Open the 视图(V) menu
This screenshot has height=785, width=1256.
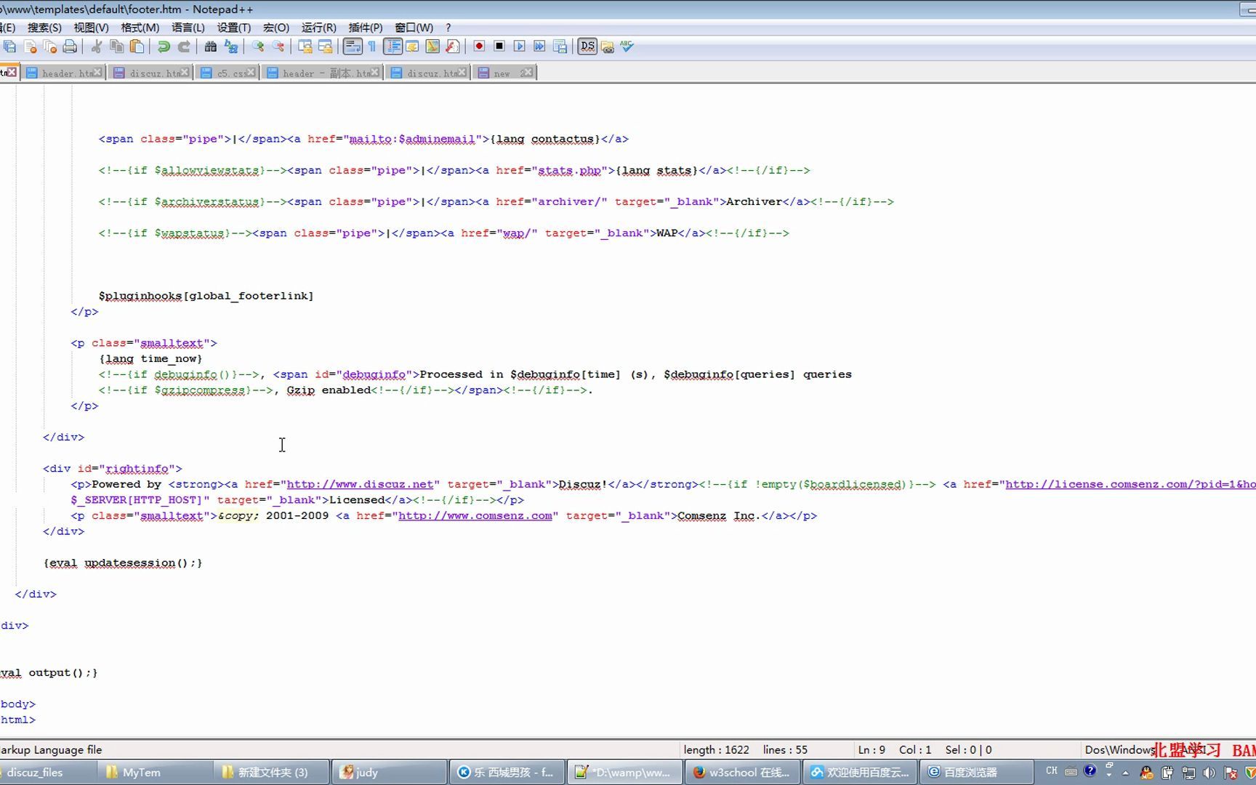coord(91,28)
